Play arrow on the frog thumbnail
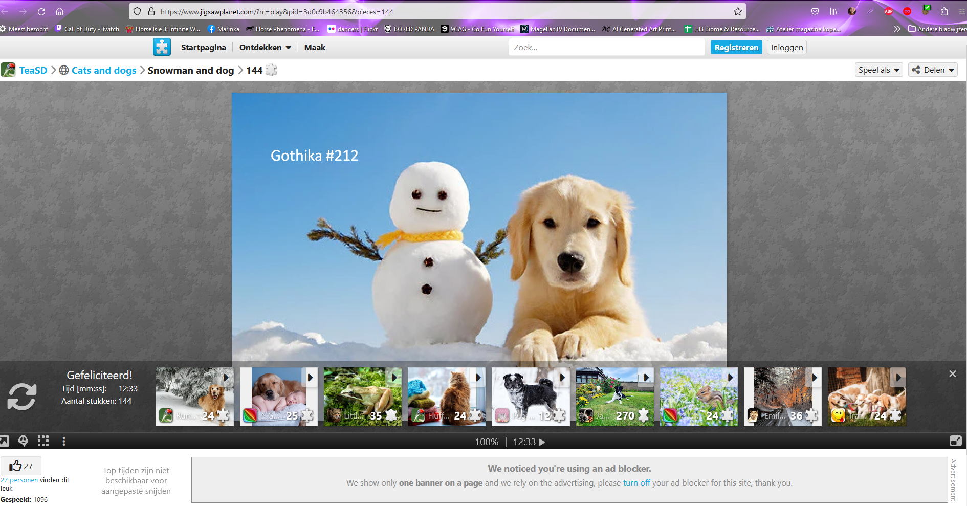Viewport: 967px width, 506px height. click(394, 378)
